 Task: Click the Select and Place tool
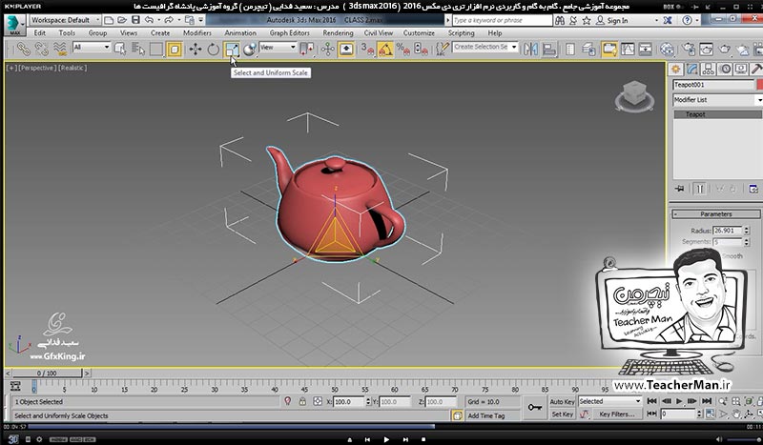(x=250, y=49)
